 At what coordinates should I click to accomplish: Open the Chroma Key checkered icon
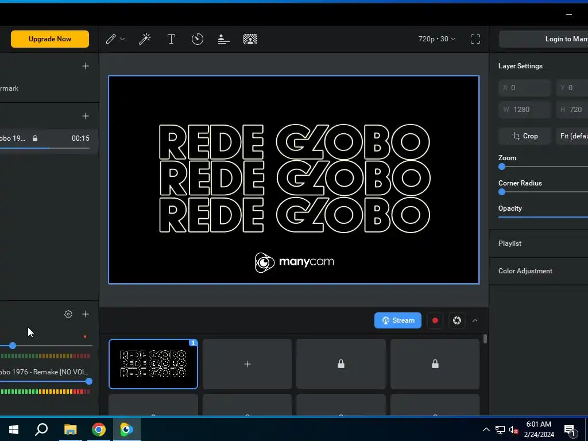(250, 39)
